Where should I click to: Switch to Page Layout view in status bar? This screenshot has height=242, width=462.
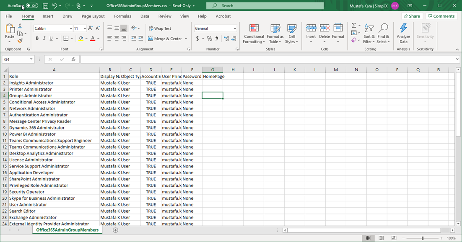click(381, 238)
